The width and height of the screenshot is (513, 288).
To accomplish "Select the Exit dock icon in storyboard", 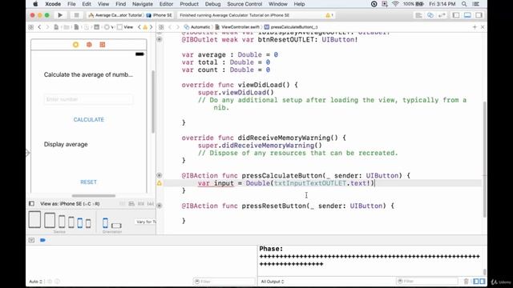I will pos(103,45).
